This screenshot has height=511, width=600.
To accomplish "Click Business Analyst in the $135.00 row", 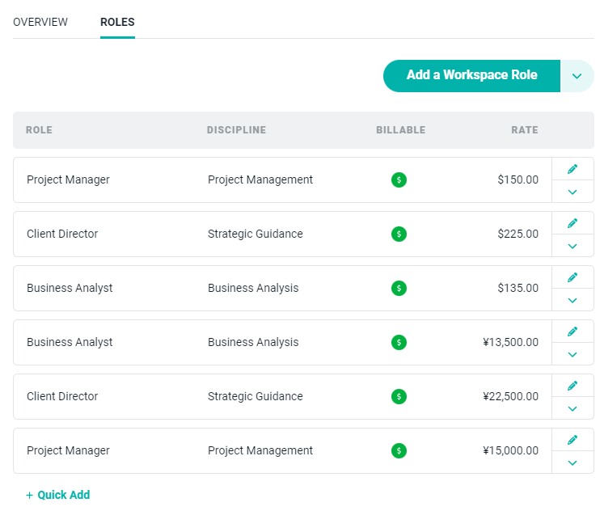I will pos(70,288).
